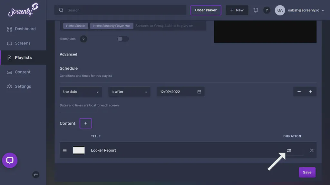The image size is (330, 185).
Task: Open notifications via the bell icon
Action: click(x=256, y=10)
